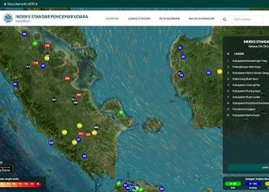Screen dimensions: 269x192
Task: Click the blue marker left of Borneo's yellow marker
Action: pos(209,73)
